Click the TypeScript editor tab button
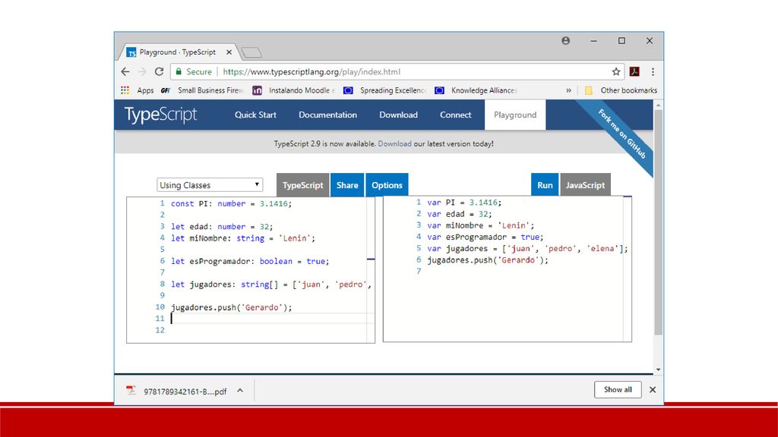The width and height of the screenshot is (778, 437). [302, 185]
